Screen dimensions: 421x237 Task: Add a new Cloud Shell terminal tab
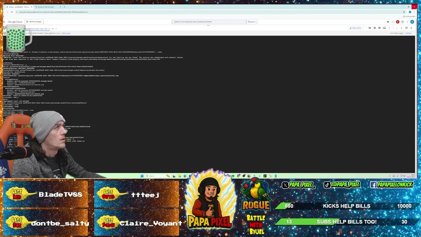coord(53,29)
